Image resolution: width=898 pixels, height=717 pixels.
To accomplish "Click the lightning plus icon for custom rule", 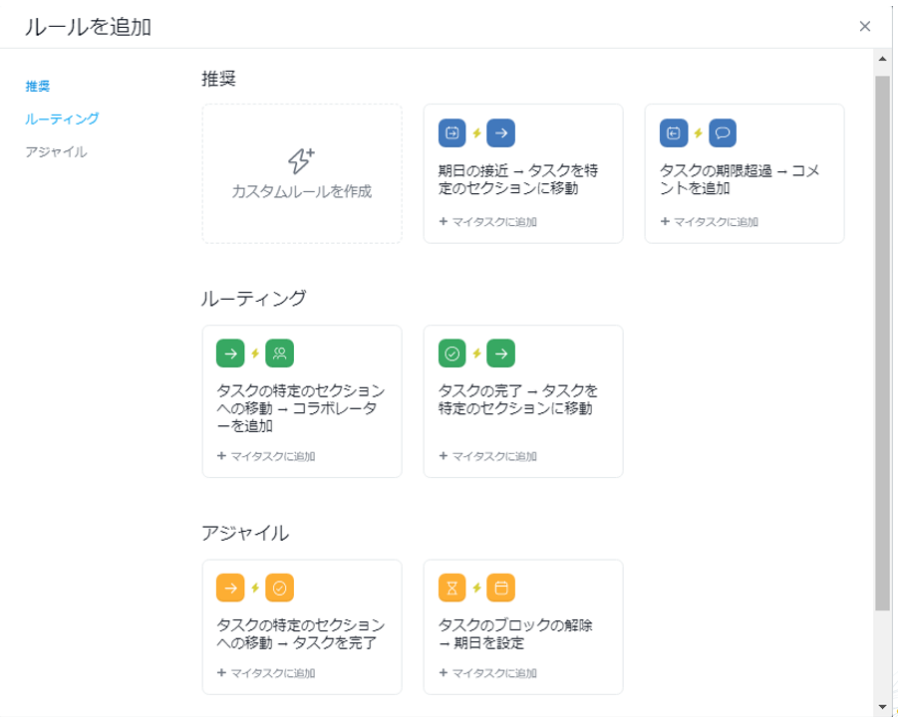I will tap(301, 160).
